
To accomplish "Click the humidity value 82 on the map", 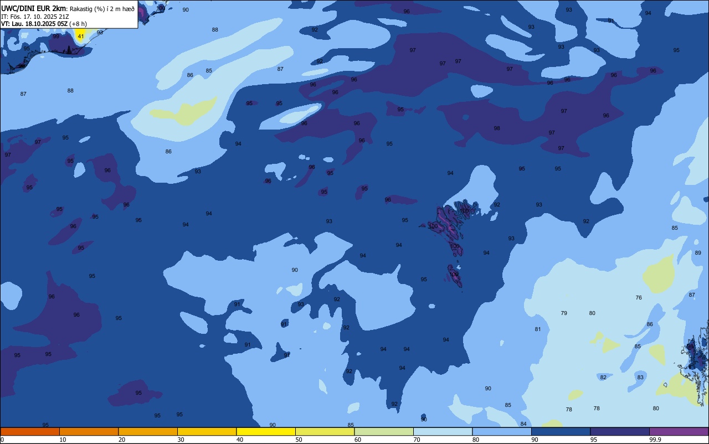I will click(603, 378).
